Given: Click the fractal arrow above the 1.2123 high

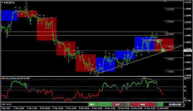Looking at the screenshot, I should coord(26,3).
